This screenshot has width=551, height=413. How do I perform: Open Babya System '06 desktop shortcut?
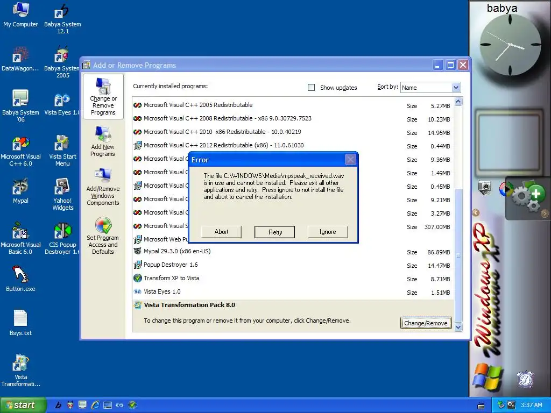click(20, 106)
